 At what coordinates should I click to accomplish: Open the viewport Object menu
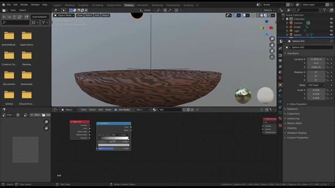pos(105,15)
